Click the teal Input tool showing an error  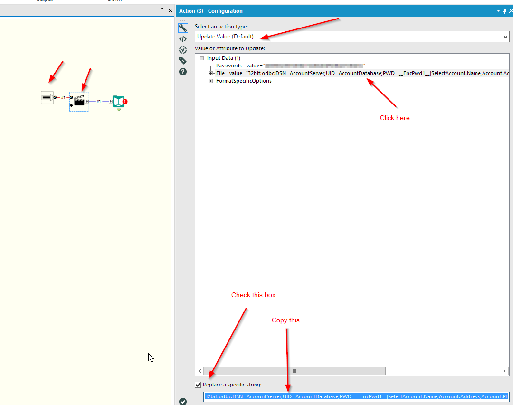click(x=118, y=102)
